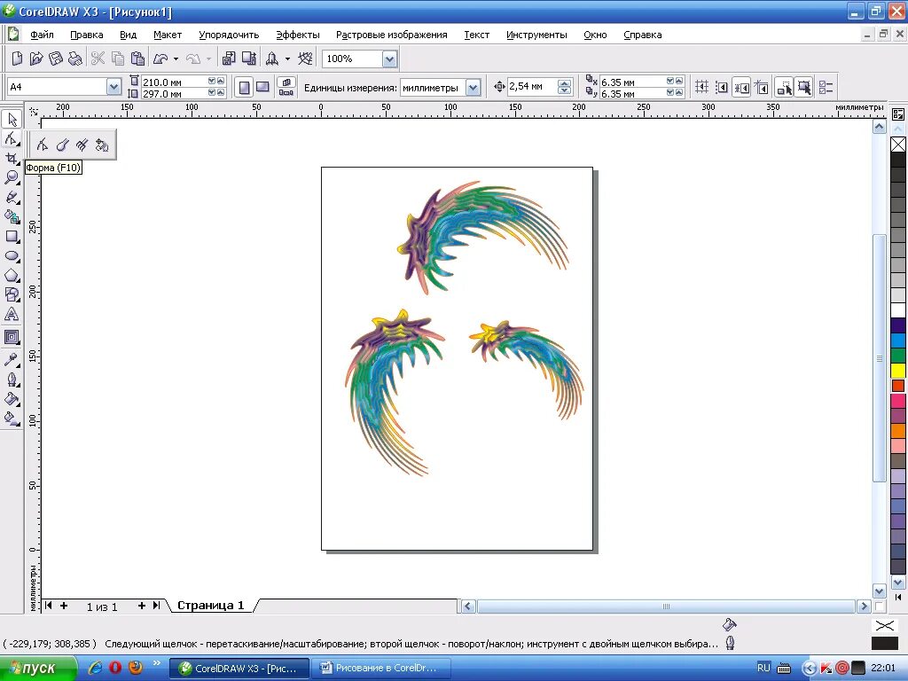Toggle Dynamic Guides
The image size is (908, 681).
pos(762,88)
